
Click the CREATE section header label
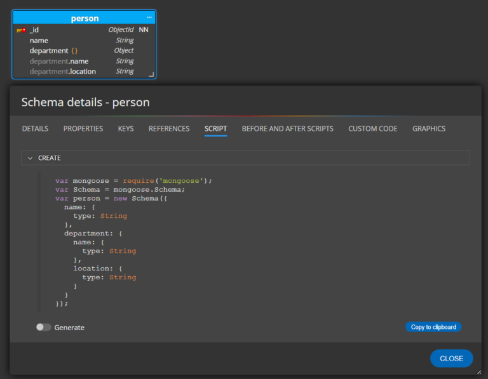[50, 157]
